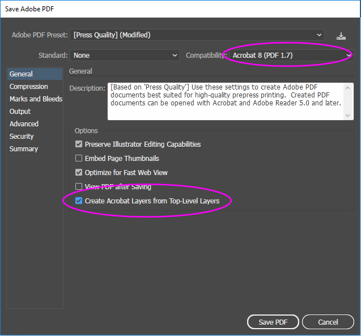361x336 pixels.
Task: Click the Save PDF button
Action: (x=273, y=322)
